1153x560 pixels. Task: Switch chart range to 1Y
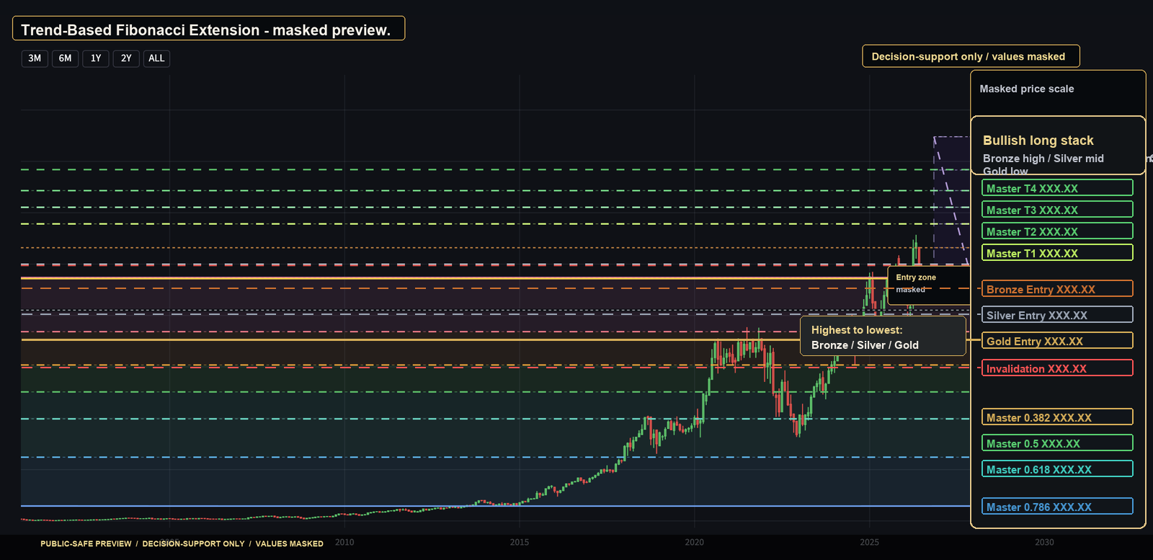coord(96,58)
